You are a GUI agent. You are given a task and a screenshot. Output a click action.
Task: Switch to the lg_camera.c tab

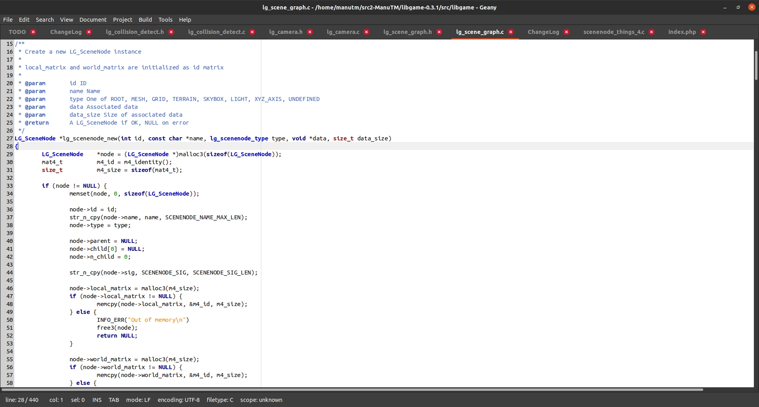point(343,32)
